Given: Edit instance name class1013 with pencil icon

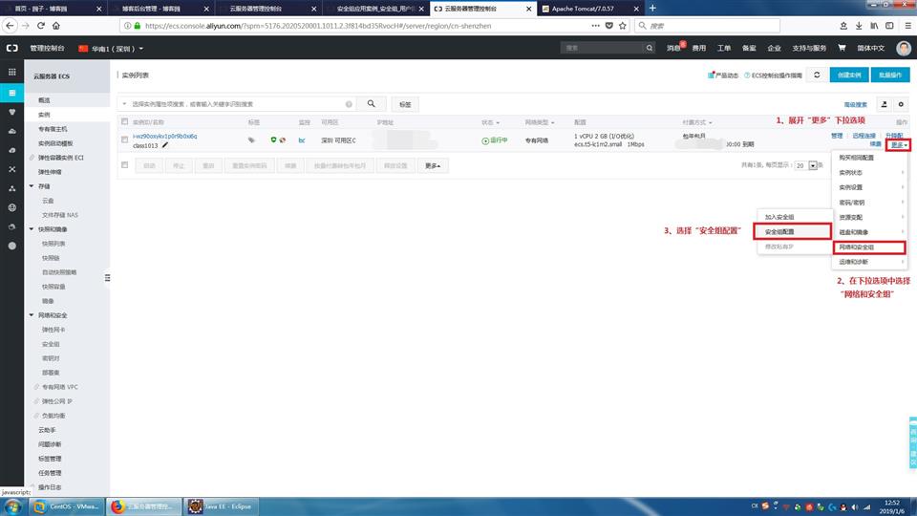Looking at the screenshot, I should (165, 145).
